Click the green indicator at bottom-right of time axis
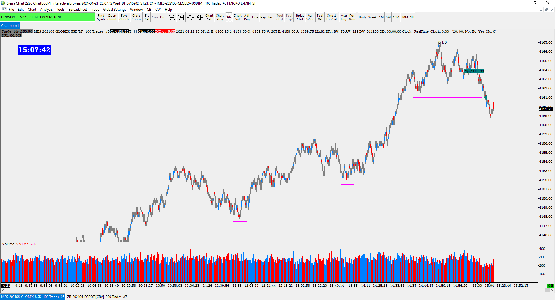555x300 pixels. (550, 286)
